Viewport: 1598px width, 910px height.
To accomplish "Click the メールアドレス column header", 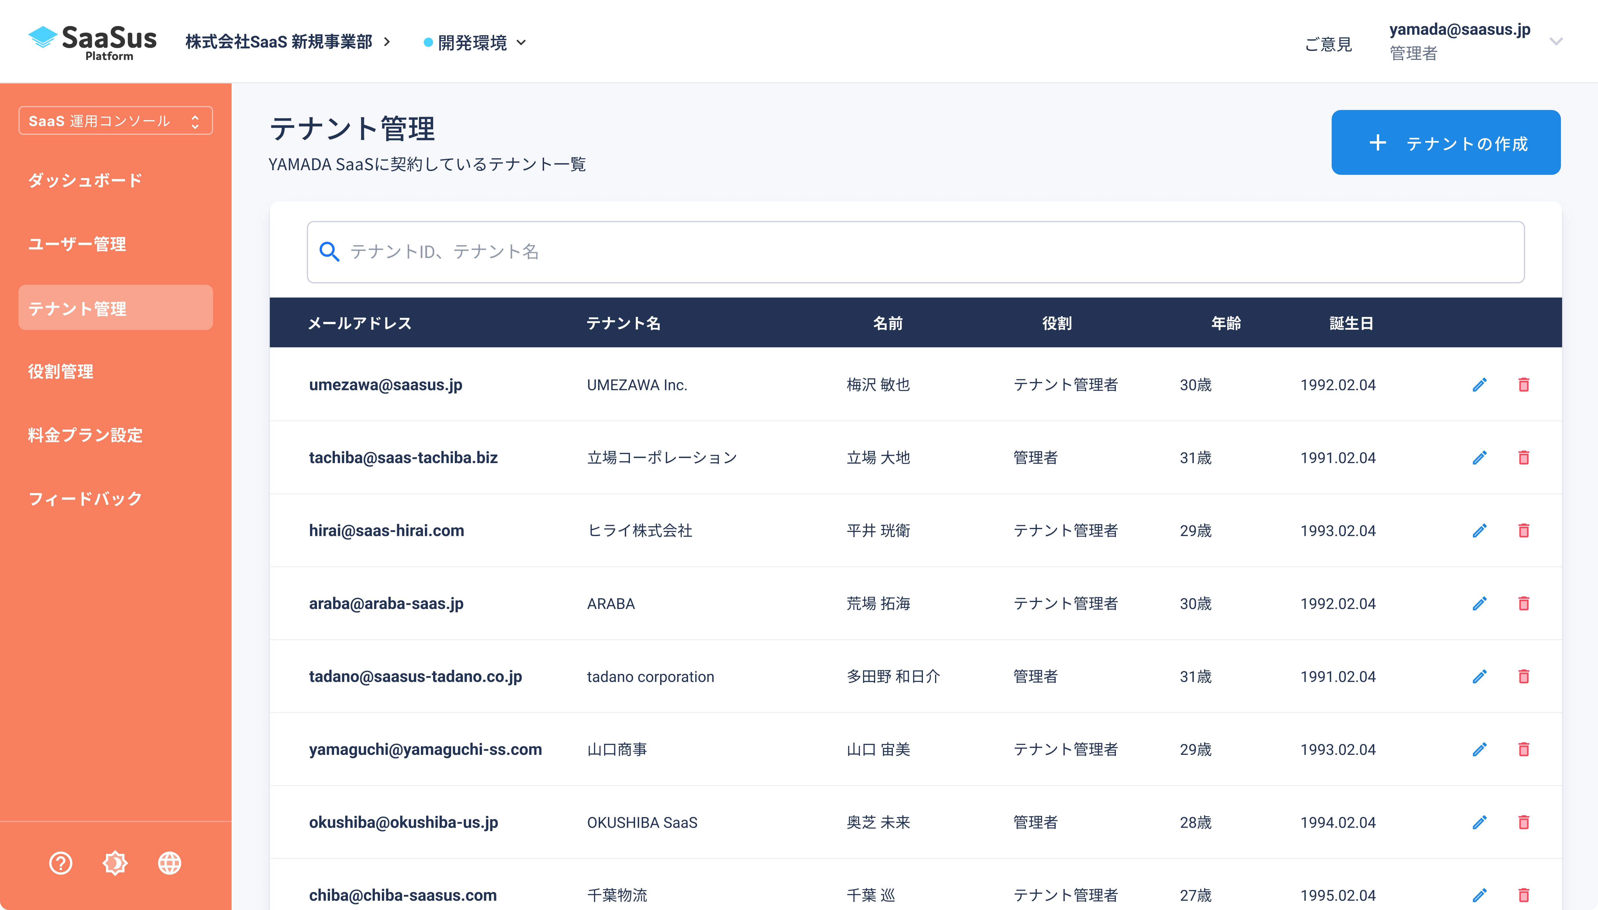I will tap(360, 323).
